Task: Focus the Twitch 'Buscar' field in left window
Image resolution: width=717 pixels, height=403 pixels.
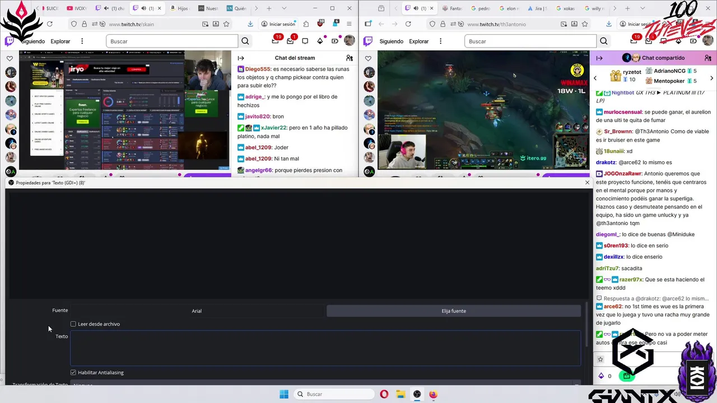Action: (x=172, y=41)
